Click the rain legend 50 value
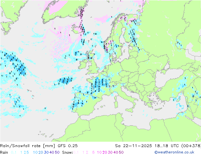Image resolution: width=201 pixels, height=155 pixels. tap(57, 152)
